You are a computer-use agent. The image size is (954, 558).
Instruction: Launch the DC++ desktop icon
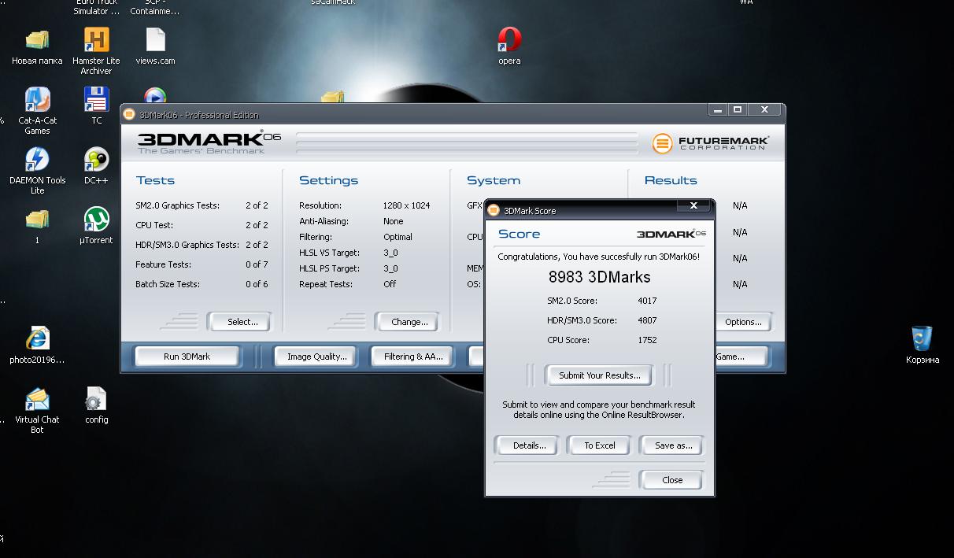[x=96, y=160]
